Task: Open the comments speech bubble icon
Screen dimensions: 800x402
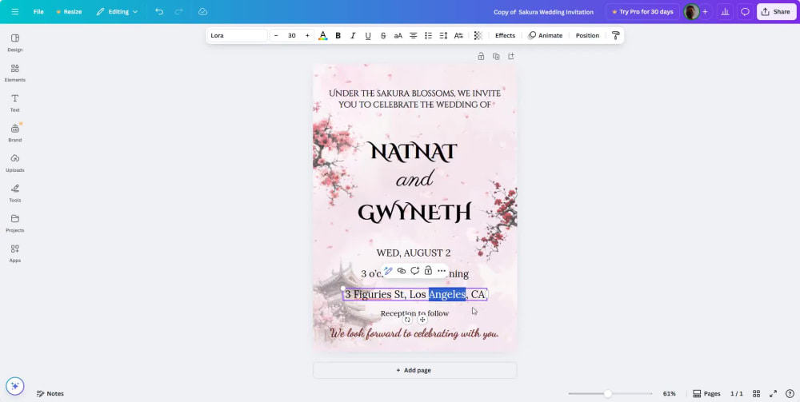Action: pyautogui.click(x=745, y=12)
